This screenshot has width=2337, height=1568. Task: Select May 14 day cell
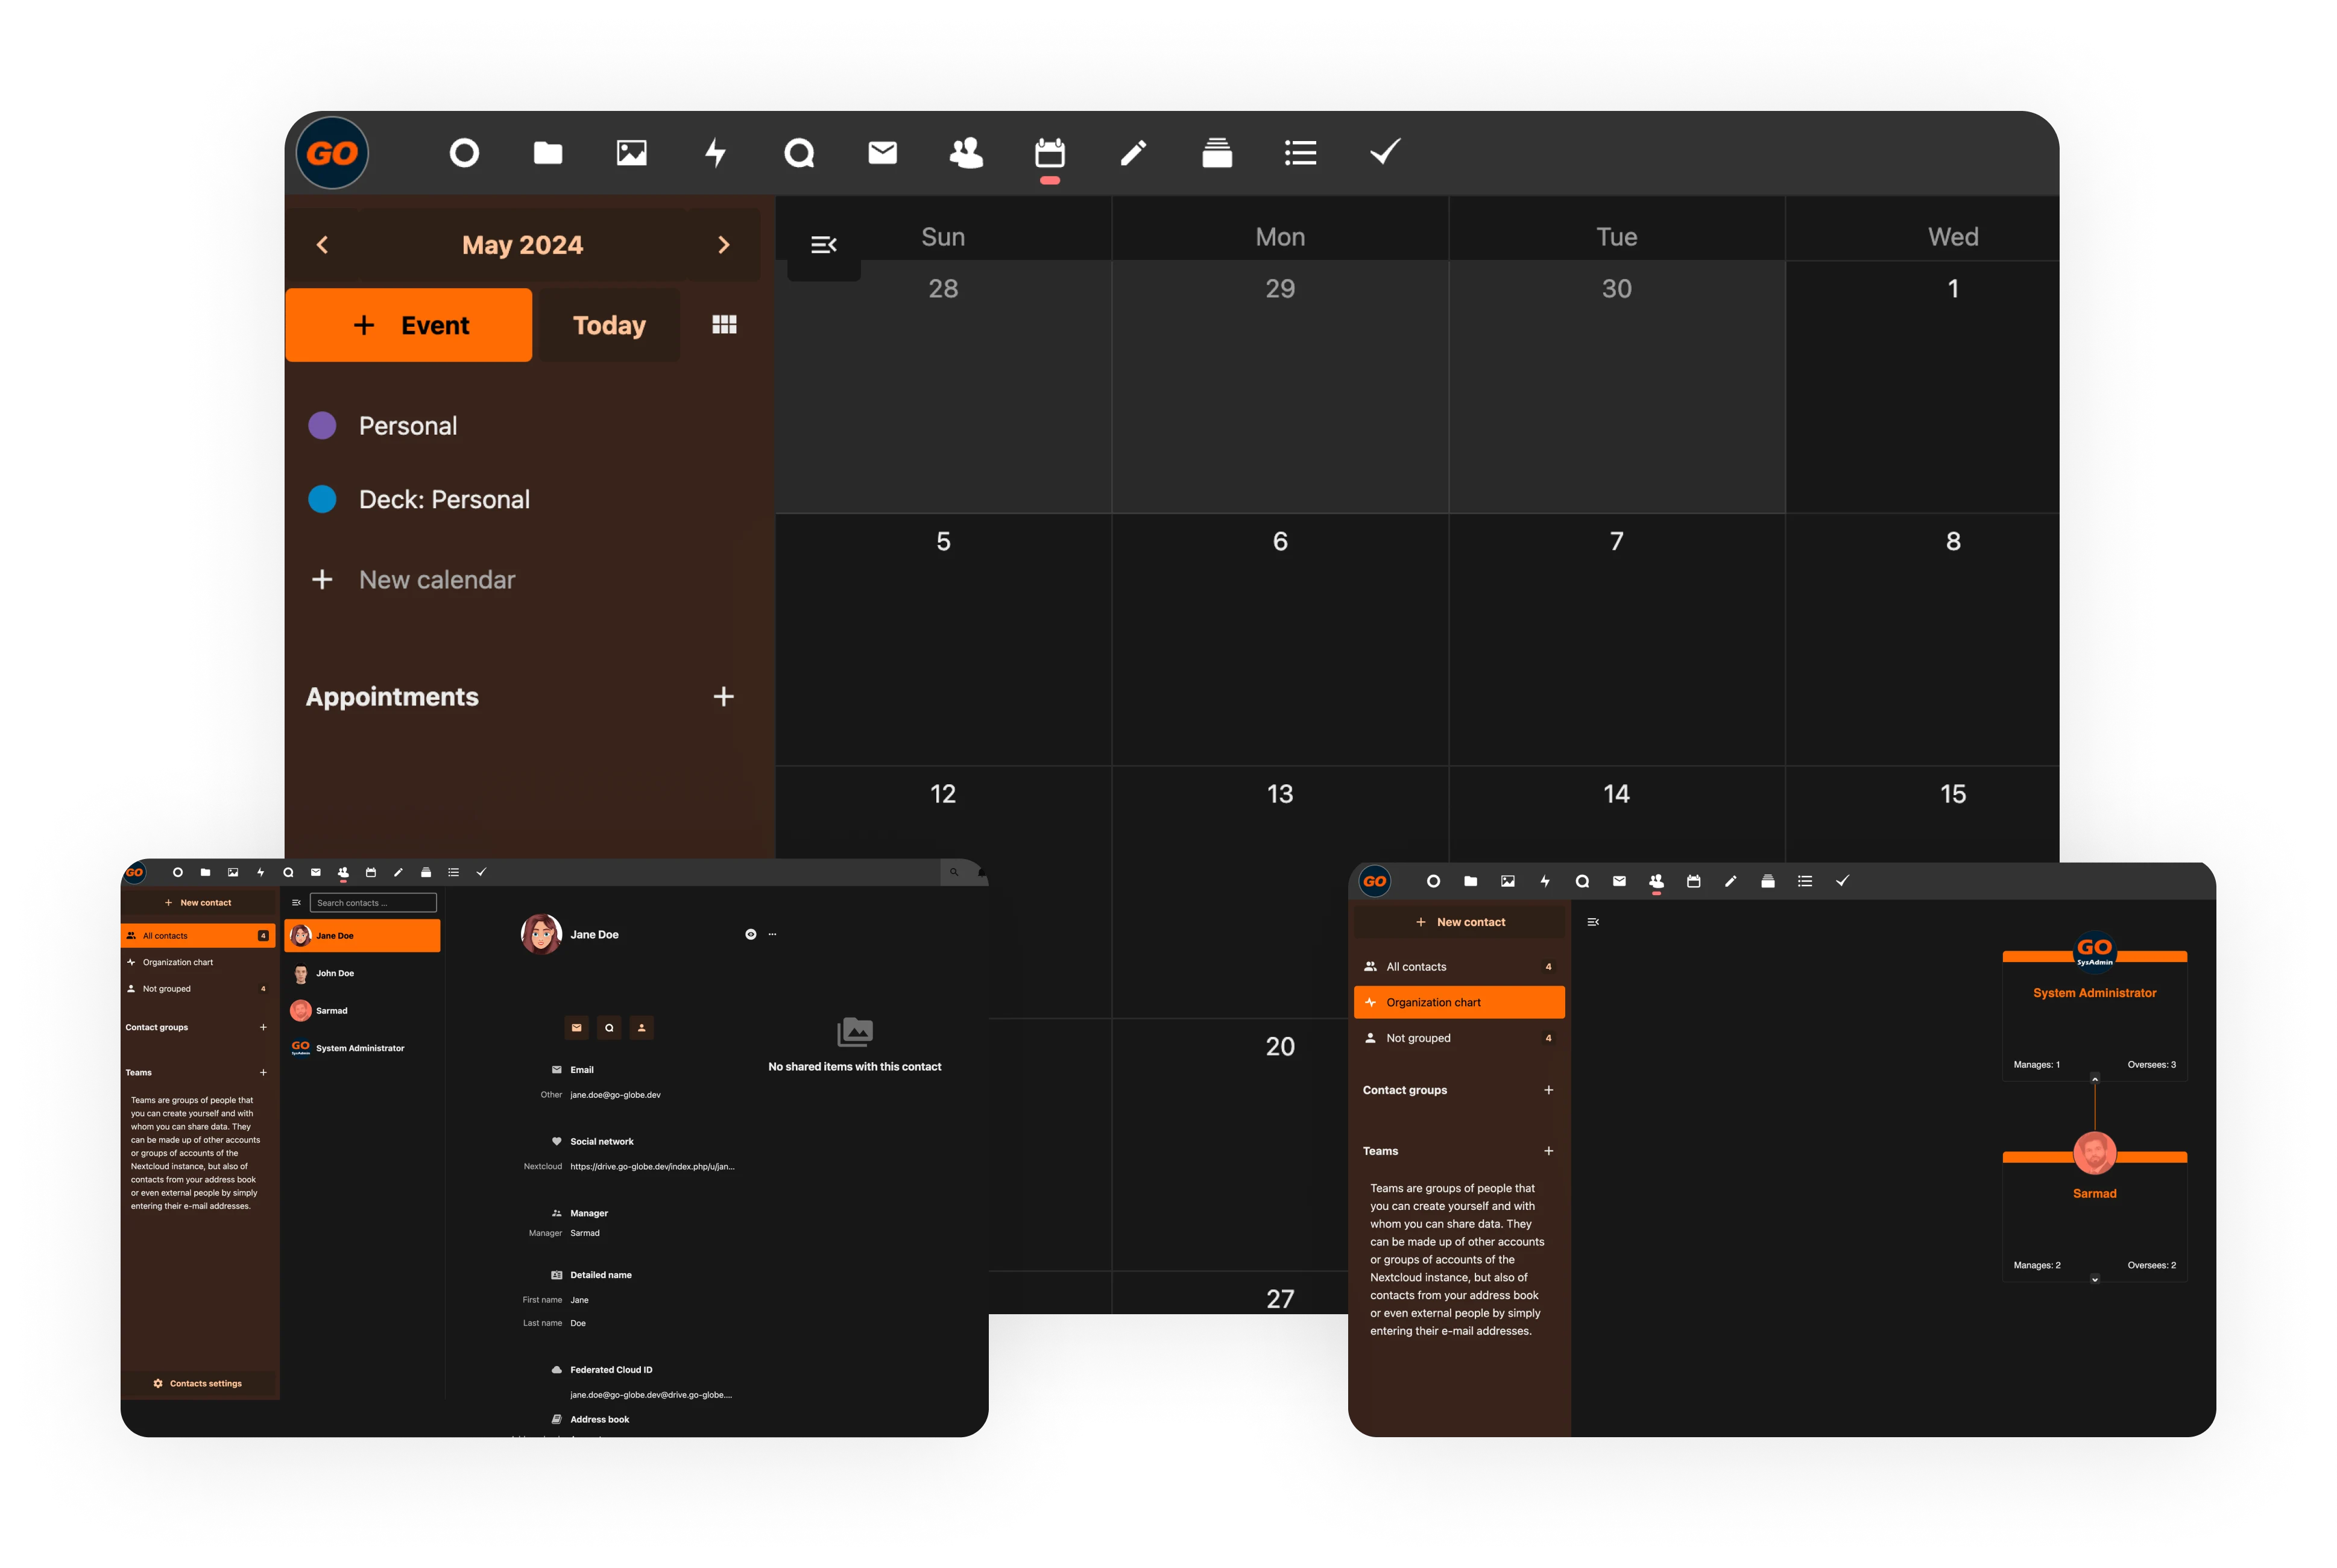click(x=1616, y=893)
